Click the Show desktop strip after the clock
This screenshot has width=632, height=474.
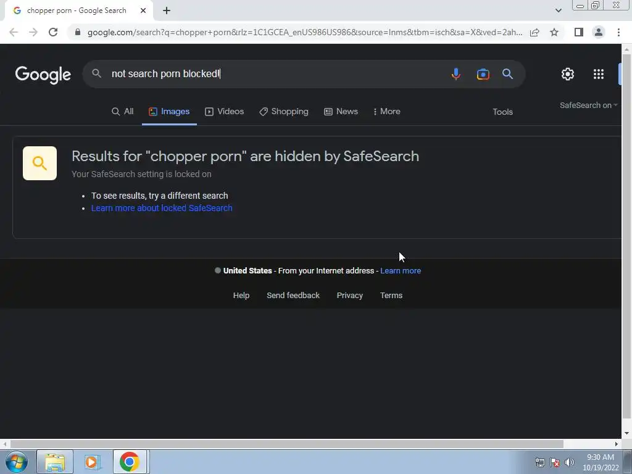(627, 462)
